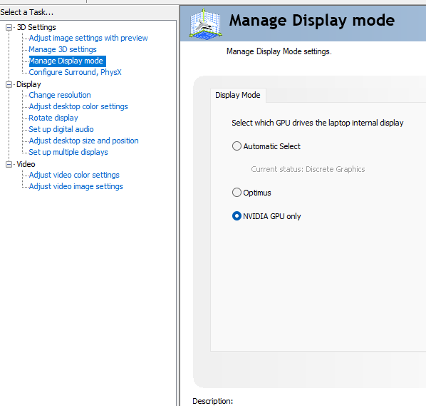Open Adjust video image settings

(76, 186)
